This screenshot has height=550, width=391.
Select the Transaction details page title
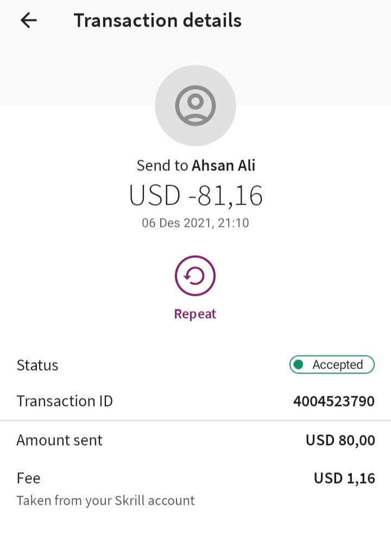157,20
